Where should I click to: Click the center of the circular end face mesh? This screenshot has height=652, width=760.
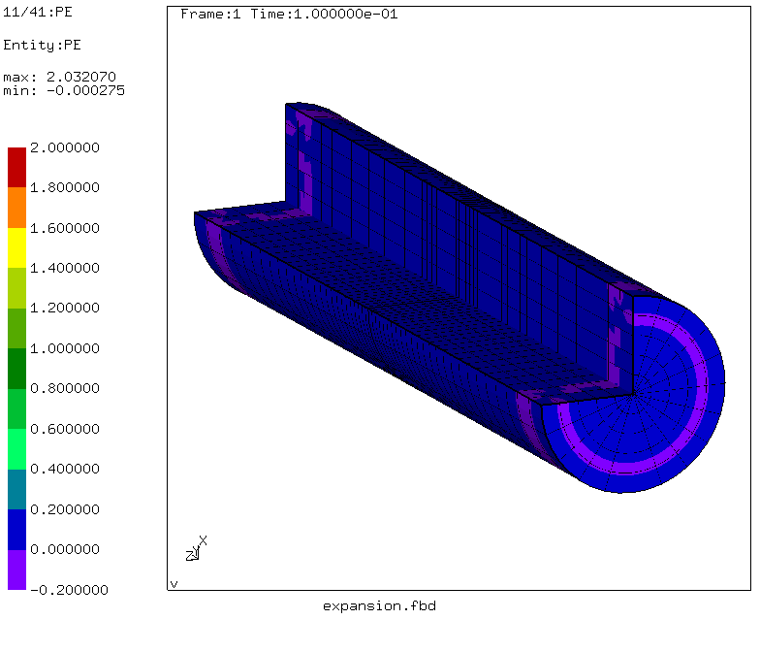[x=633, y=394]
